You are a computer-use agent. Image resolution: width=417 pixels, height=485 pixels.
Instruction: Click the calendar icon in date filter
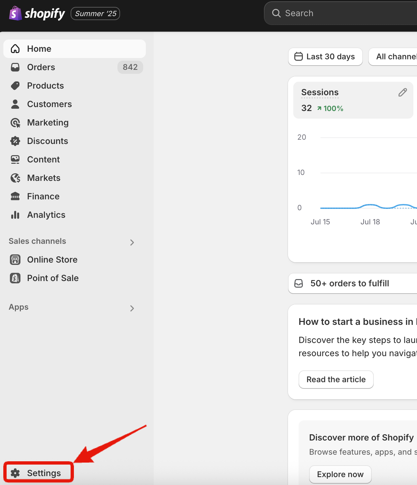tap(299, 57)
